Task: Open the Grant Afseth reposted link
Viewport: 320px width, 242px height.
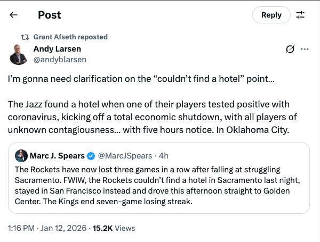Action: tap(70, 37)
